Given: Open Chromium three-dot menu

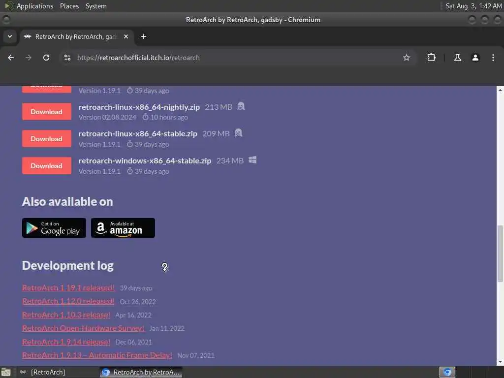Looking at the screenshot, I should [x=493, y=58].
